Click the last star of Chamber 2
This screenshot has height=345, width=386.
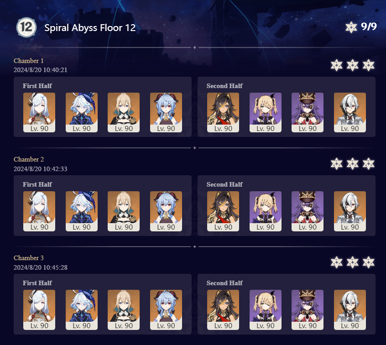pyautogui.click(x=369, y=164)
